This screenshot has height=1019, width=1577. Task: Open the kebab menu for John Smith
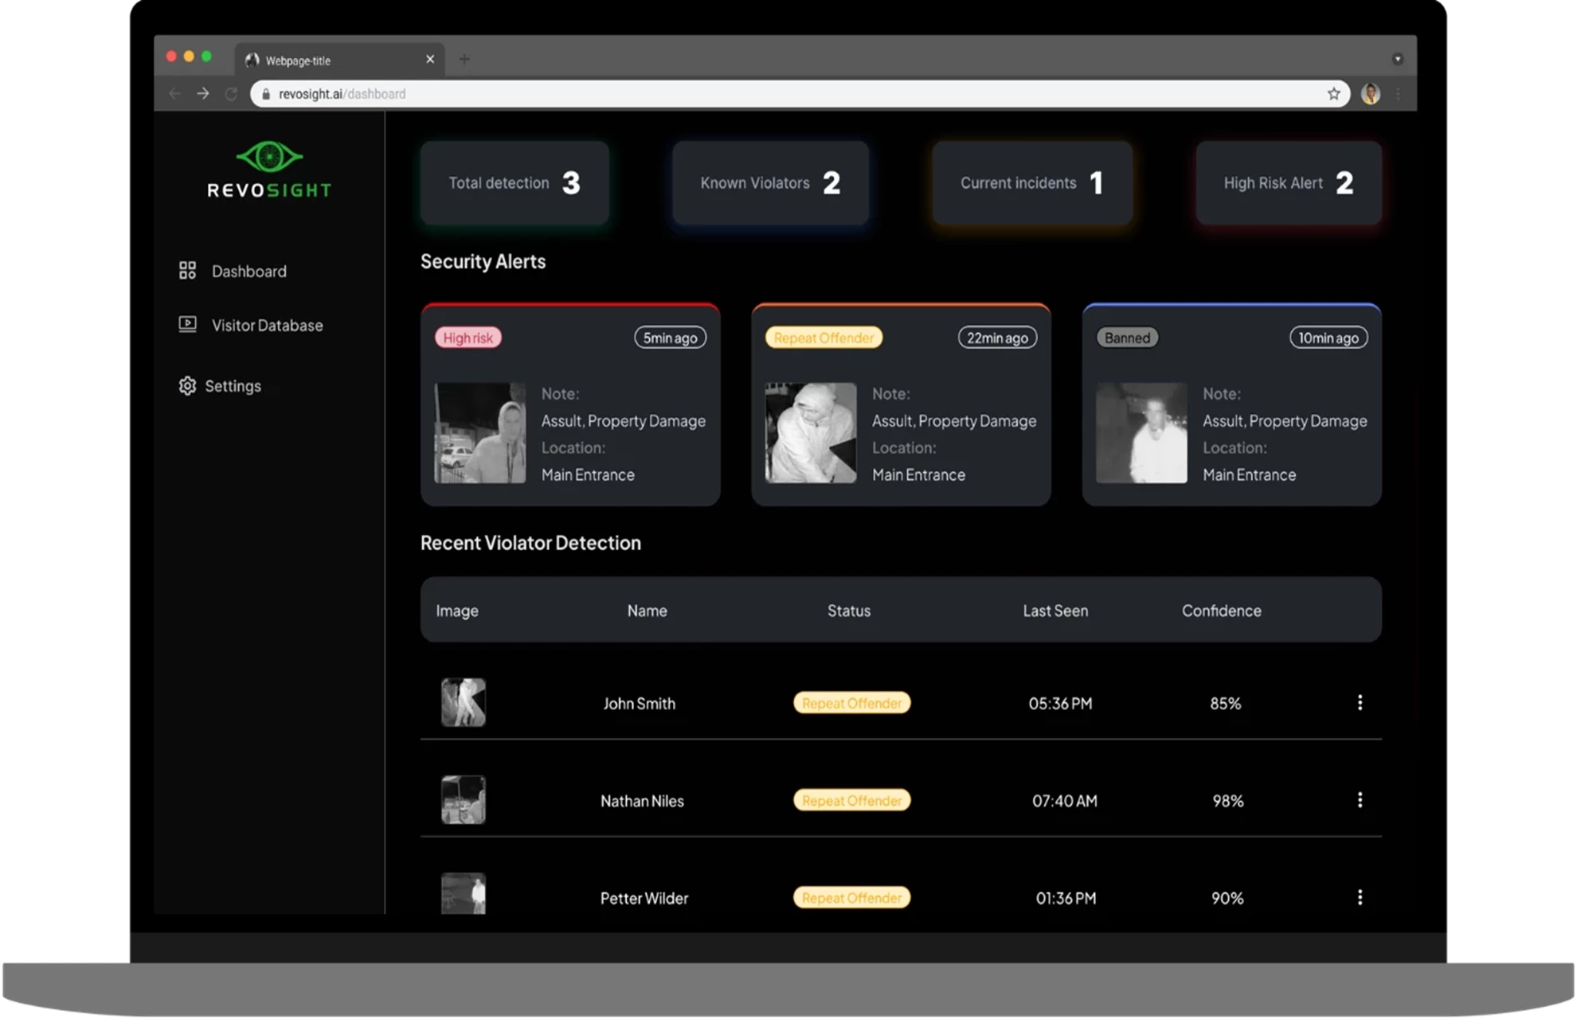point(1360,703)
